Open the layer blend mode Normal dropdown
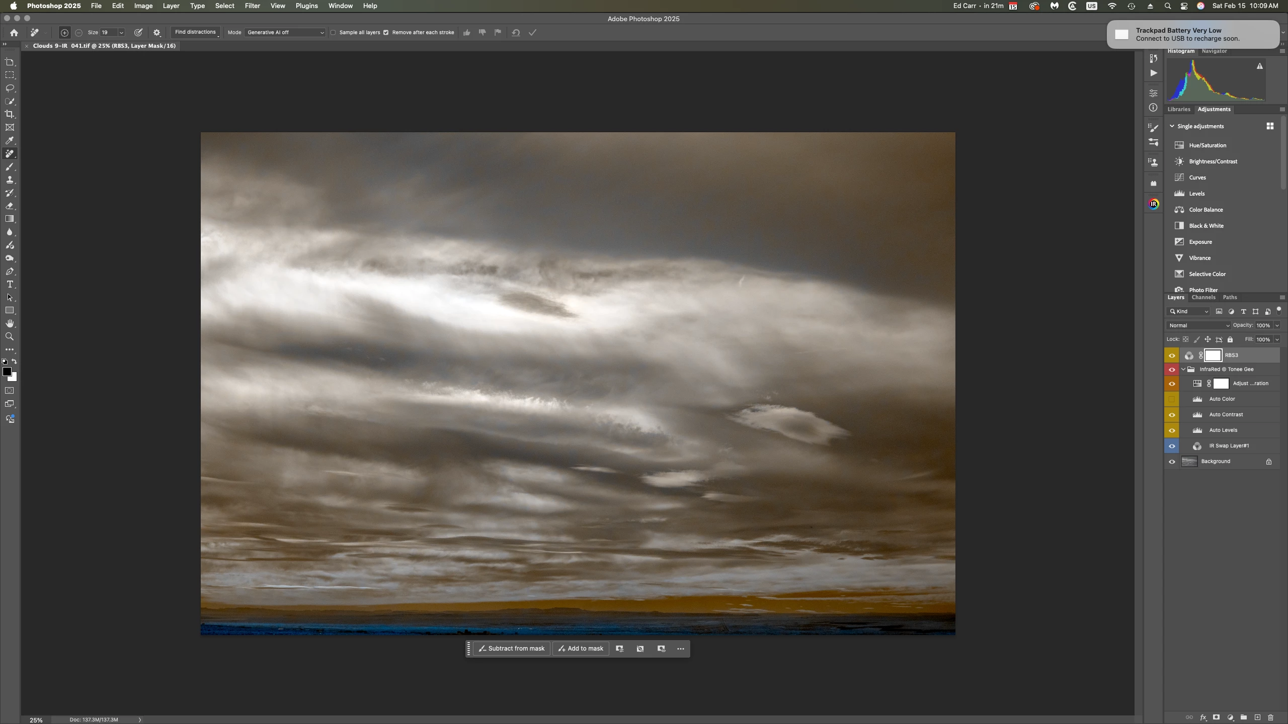1288x724 pixels. pyautogui.click(x=1198, y=325)
